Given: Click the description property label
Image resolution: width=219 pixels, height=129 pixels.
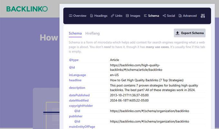Looking at the screenshot, I should [77, 88].
